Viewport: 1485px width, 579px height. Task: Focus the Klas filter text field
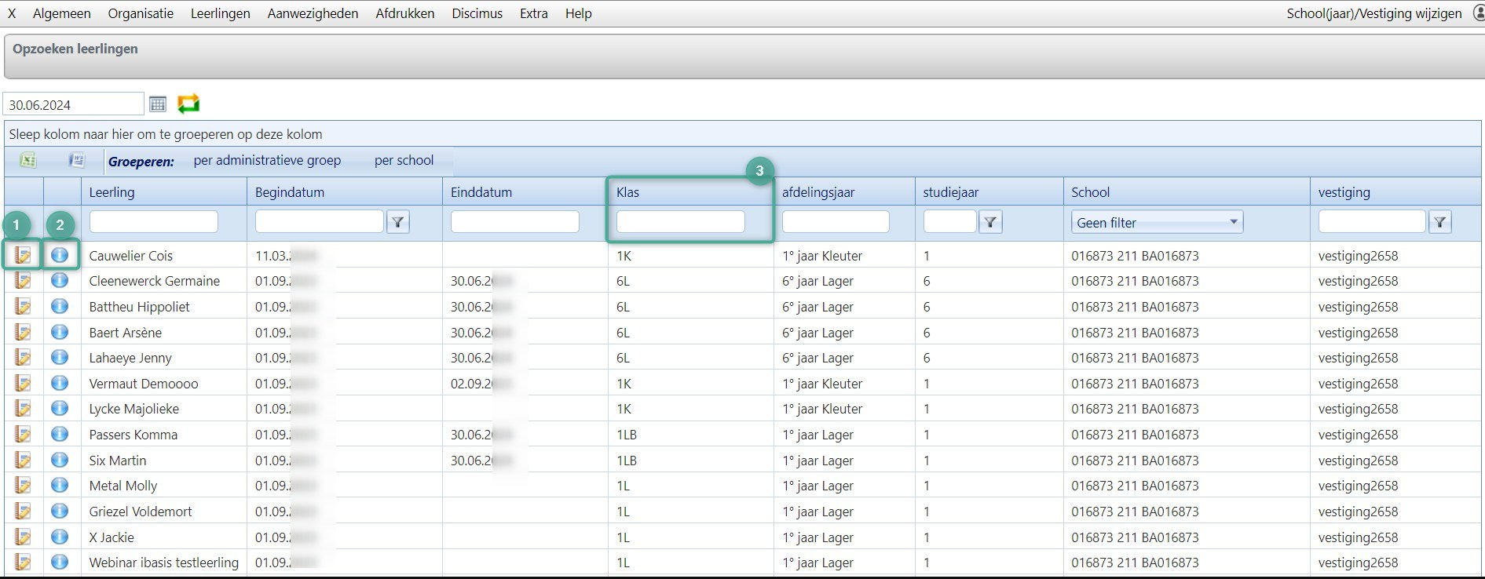click(x=680, y=222)
